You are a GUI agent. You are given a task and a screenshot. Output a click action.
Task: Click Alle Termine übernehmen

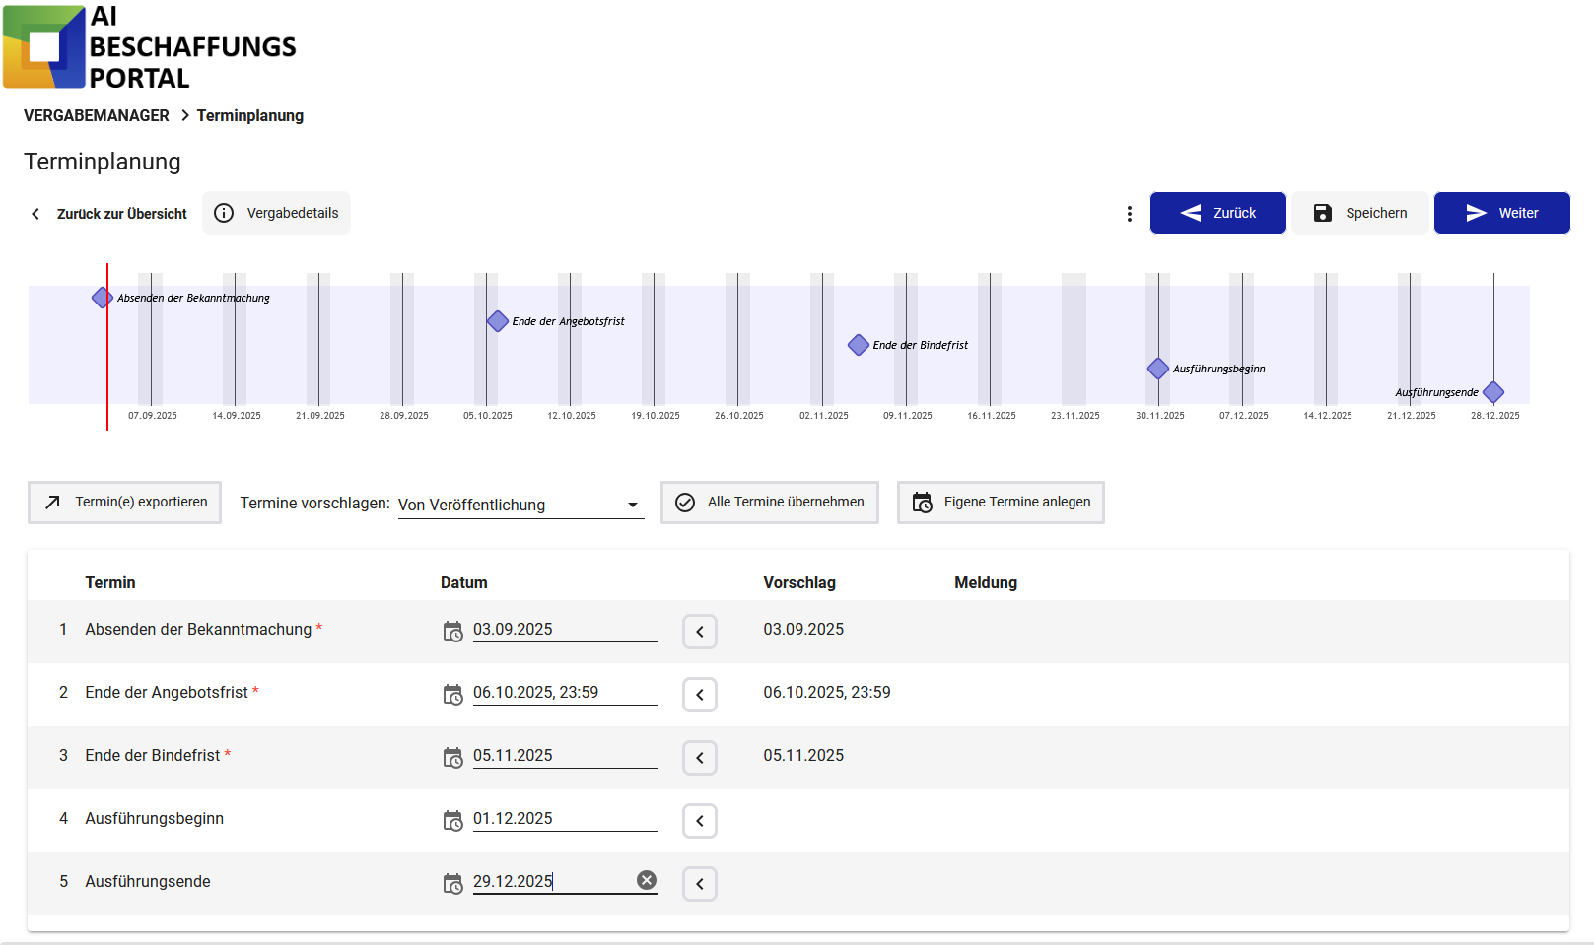pos(769,503)
